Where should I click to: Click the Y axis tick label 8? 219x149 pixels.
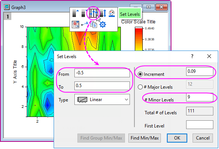(23, 47)
